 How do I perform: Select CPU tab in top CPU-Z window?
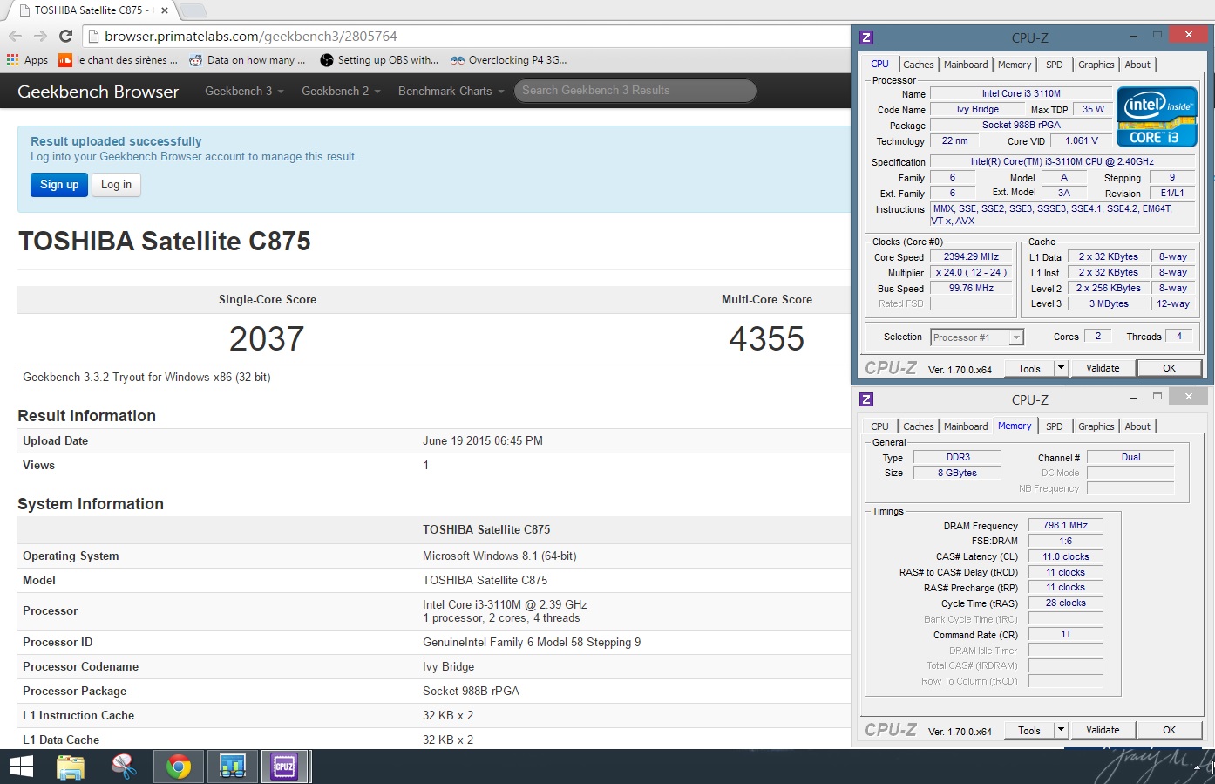click(x=879, y=65)
